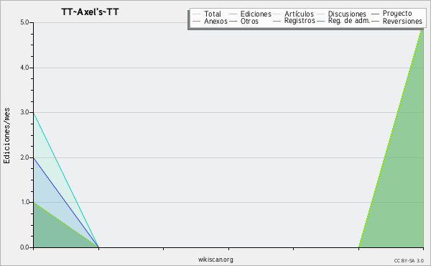Click the red Reversiones legend swatch

(375, 21)
